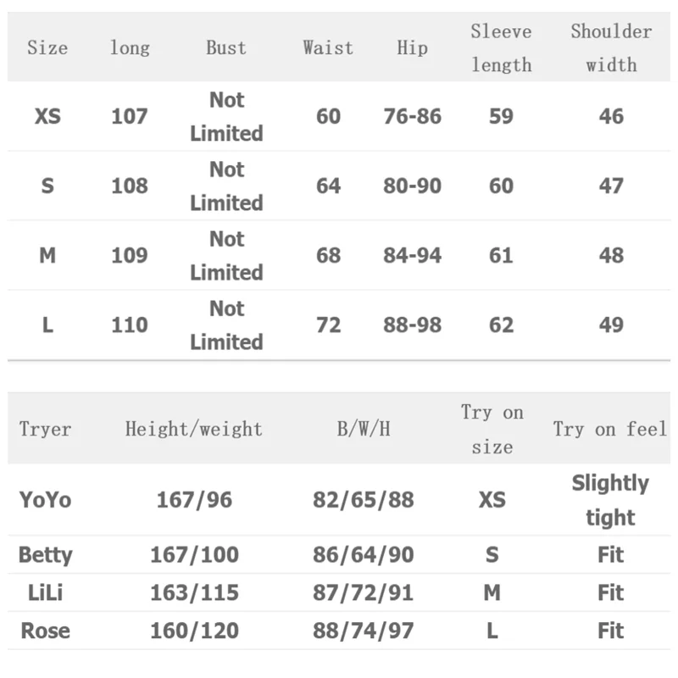Select the hip range '88-98'
The width and height of the screenshot is (678, 678).
412,325
